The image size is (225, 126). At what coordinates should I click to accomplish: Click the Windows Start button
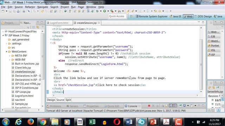[6, 122]
